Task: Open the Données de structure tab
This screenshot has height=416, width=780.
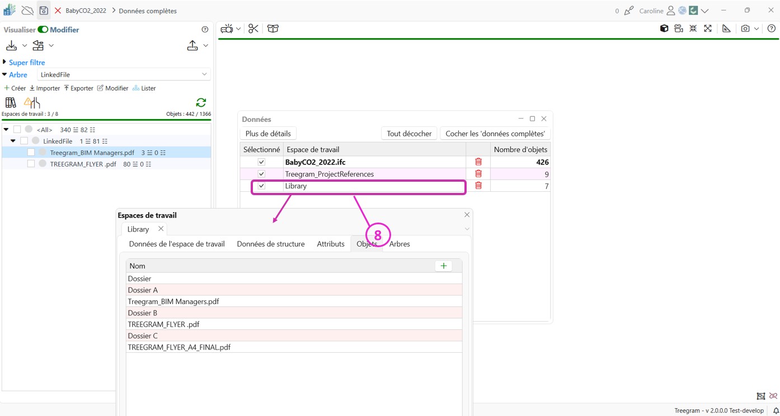Action: pyautogui.click(x=271, y=244)
